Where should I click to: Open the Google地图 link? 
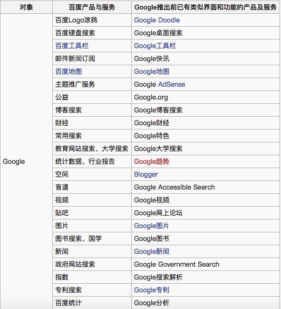point(152,71)
